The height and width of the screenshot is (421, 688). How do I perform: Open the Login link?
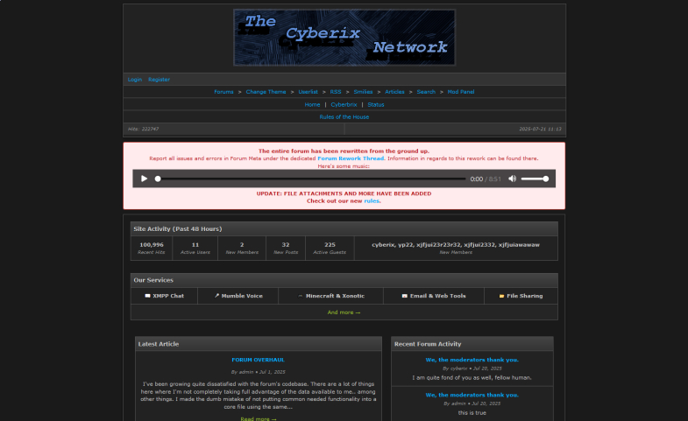[135, 80]
